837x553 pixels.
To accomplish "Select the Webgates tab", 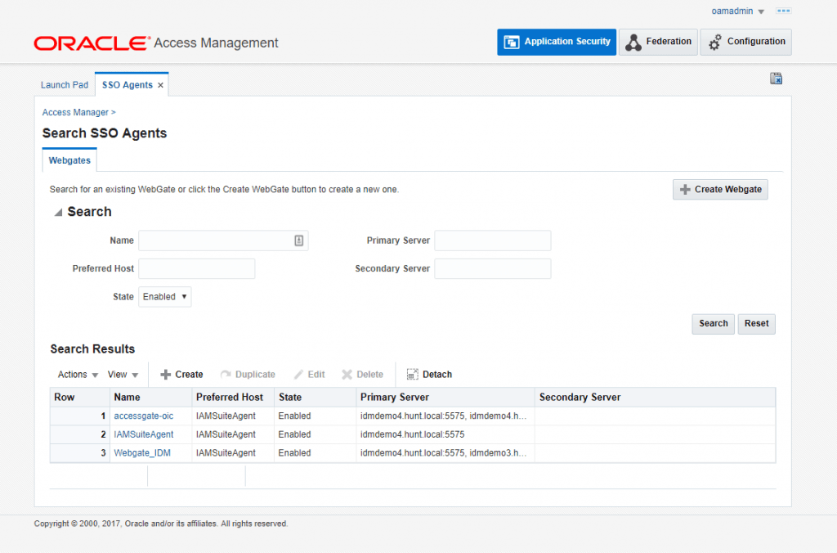I will tap(69, 160).
